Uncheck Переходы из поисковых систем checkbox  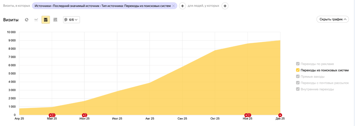point(298,70)
